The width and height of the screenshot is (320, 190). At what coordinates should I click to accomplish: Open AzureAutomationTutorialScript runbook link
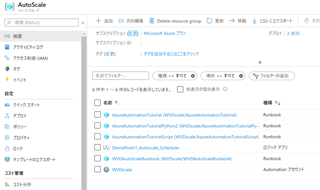[186, 137]
